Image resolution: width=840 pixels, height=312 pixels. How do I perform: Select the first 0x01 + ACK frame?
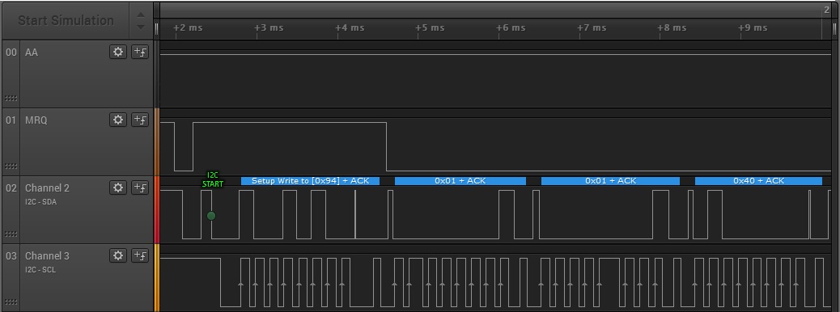(x=460, y=181)
